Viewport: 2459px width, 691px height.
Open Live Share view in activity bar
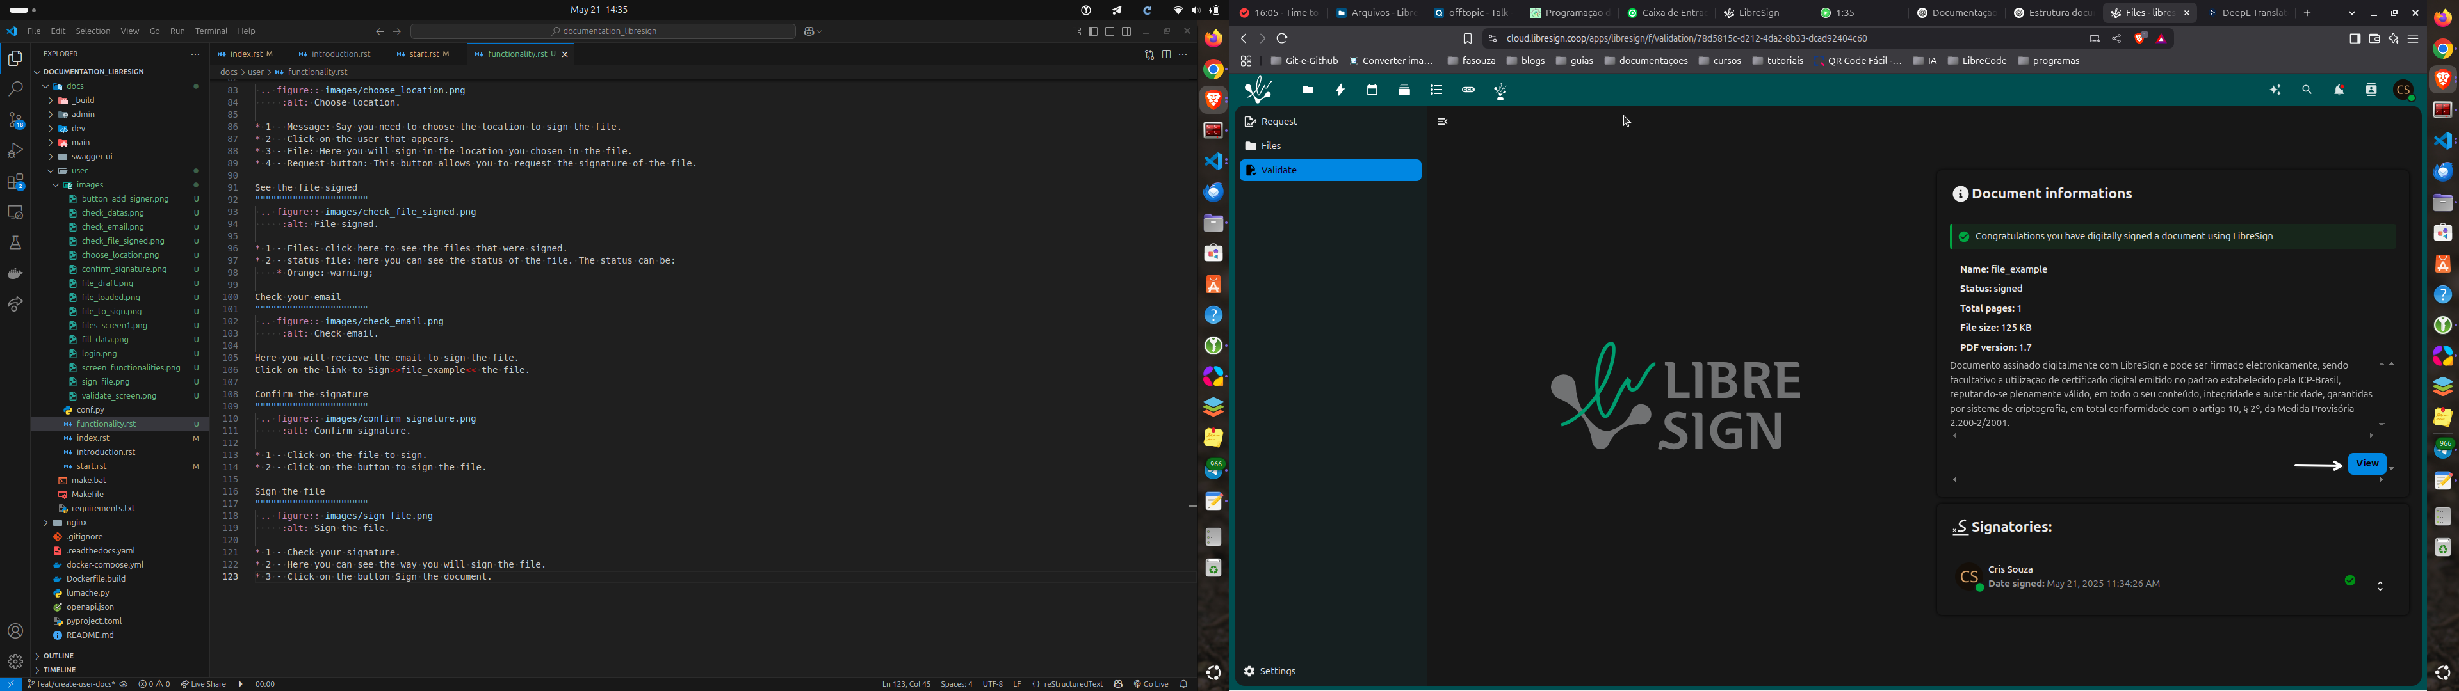tap(15, 305)
